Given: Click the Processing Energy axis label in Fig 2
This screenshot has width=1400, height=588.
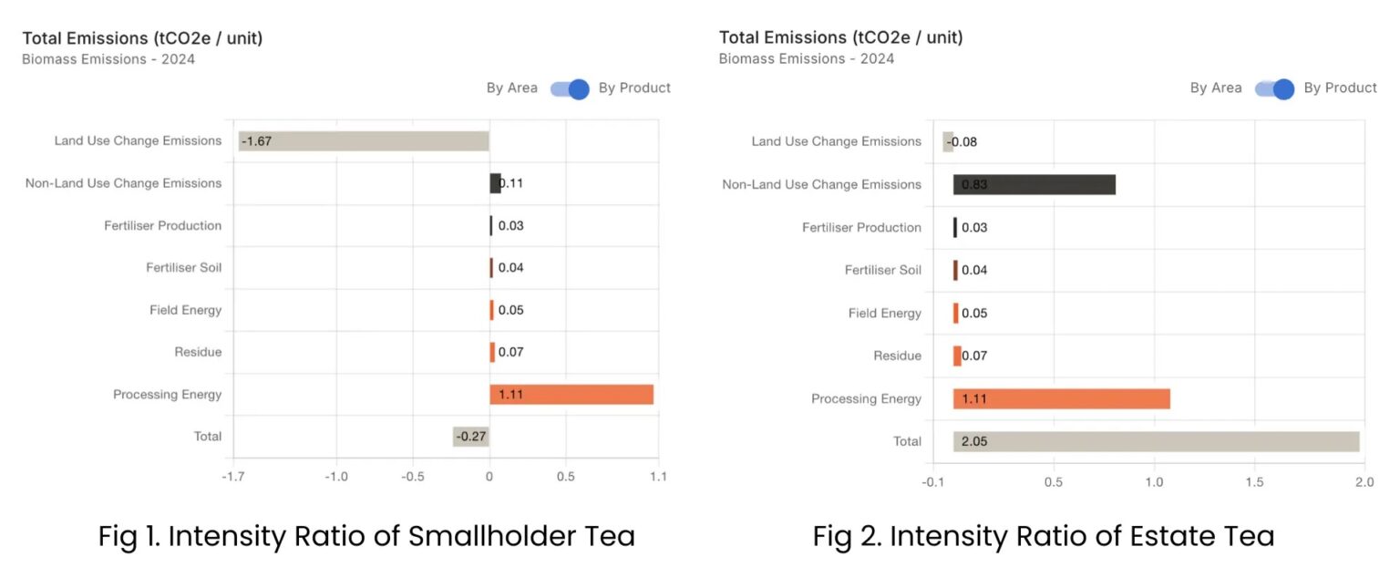Looking at the screenshot, I should (866, 398).
